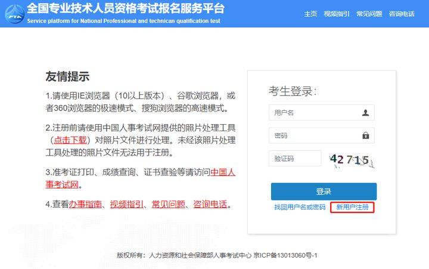The image size is (429, 269).
Task: Click the blue 登录 button
Action: click(324, 191)
